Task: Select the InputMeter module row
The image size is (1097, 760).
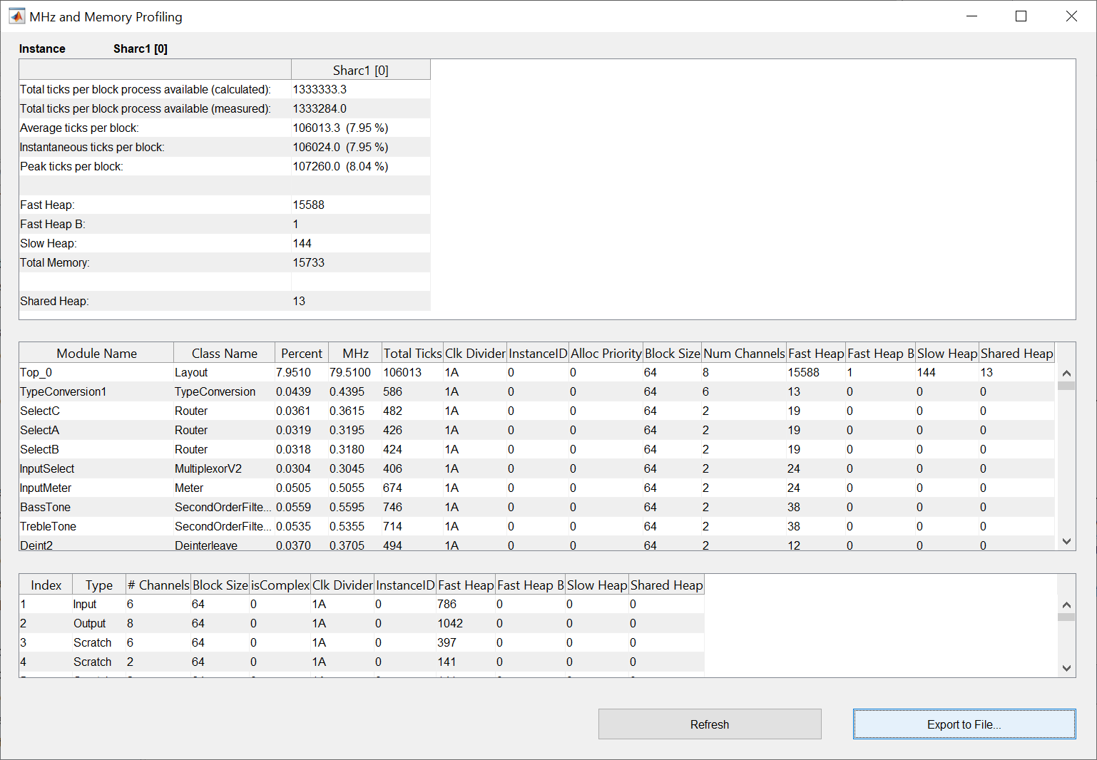Action: 536,488
